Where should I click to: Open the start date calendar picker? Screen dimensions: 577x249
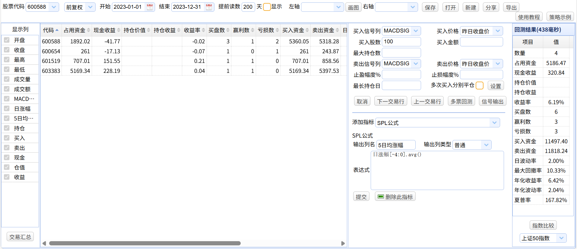[x=150, y=7]
